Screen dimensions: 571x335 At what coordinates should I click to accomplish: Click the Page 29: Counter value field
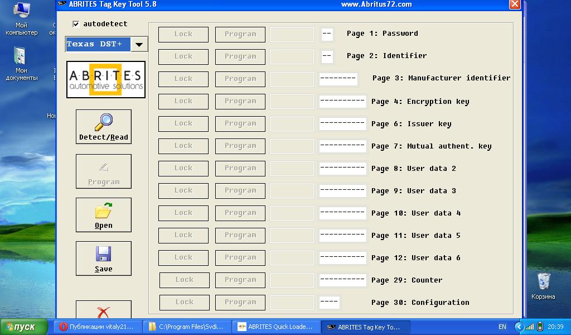pyautogui.click(x=342, y=280)
